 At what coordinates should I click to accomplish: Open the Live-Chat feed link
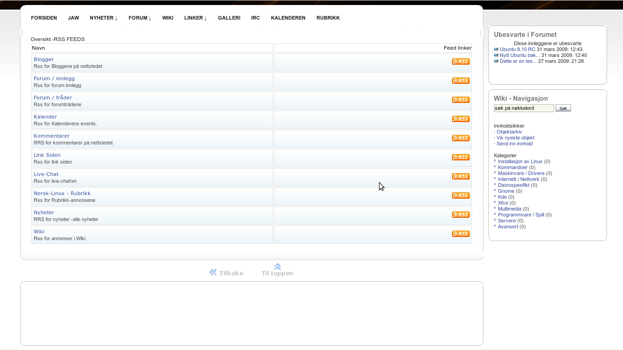(x=46, y=174)
